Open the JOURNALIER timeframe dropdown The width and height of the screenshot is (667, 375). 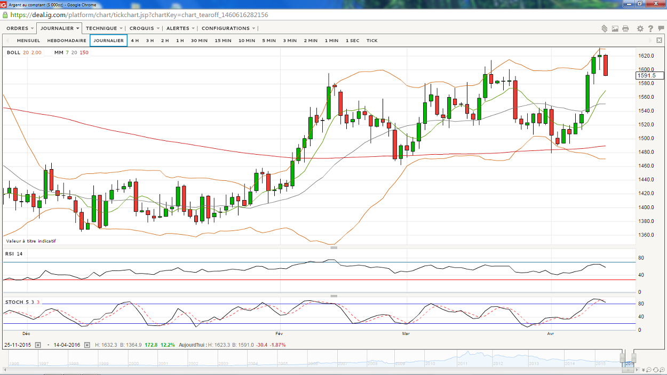(x=59, y=28)
